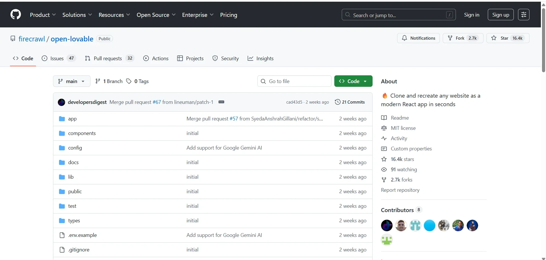Open the 21 Commits history
Image resolution: width=546 pixels, height=260 pixels.
click(350, 102)
